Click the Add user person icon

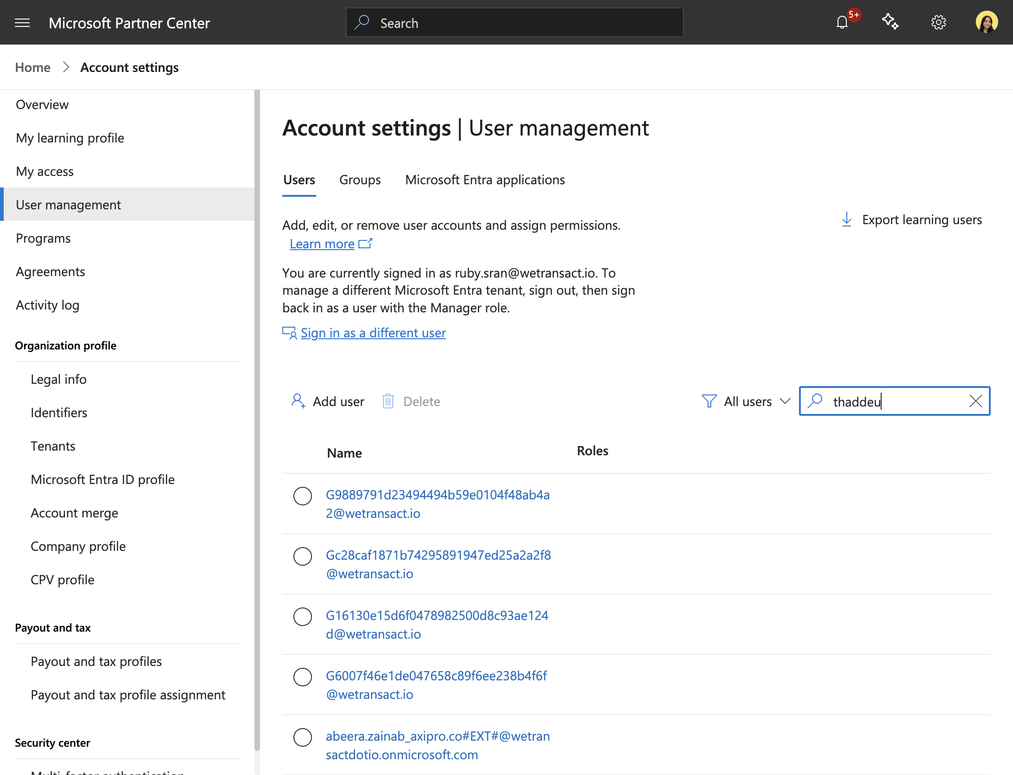298,401
